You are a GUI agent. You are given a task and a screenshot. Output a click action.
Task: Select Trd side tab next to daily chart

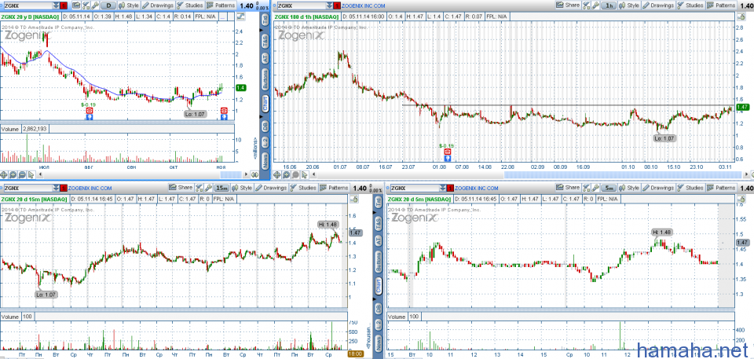(x=265, y=21)
